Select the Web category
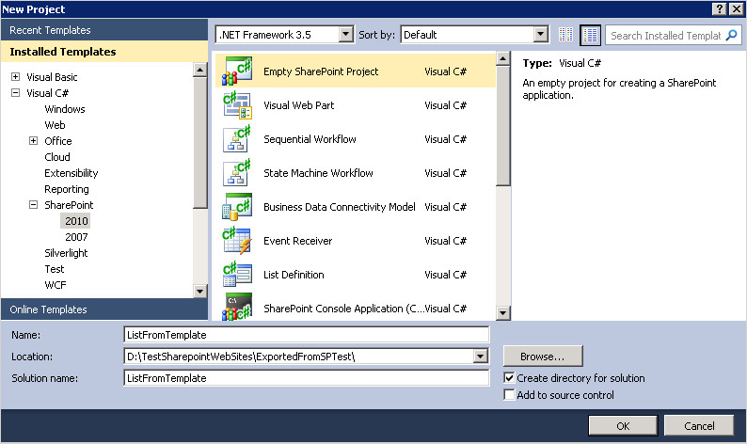Viewport: 747px width, 444px height. click(55, 125)
